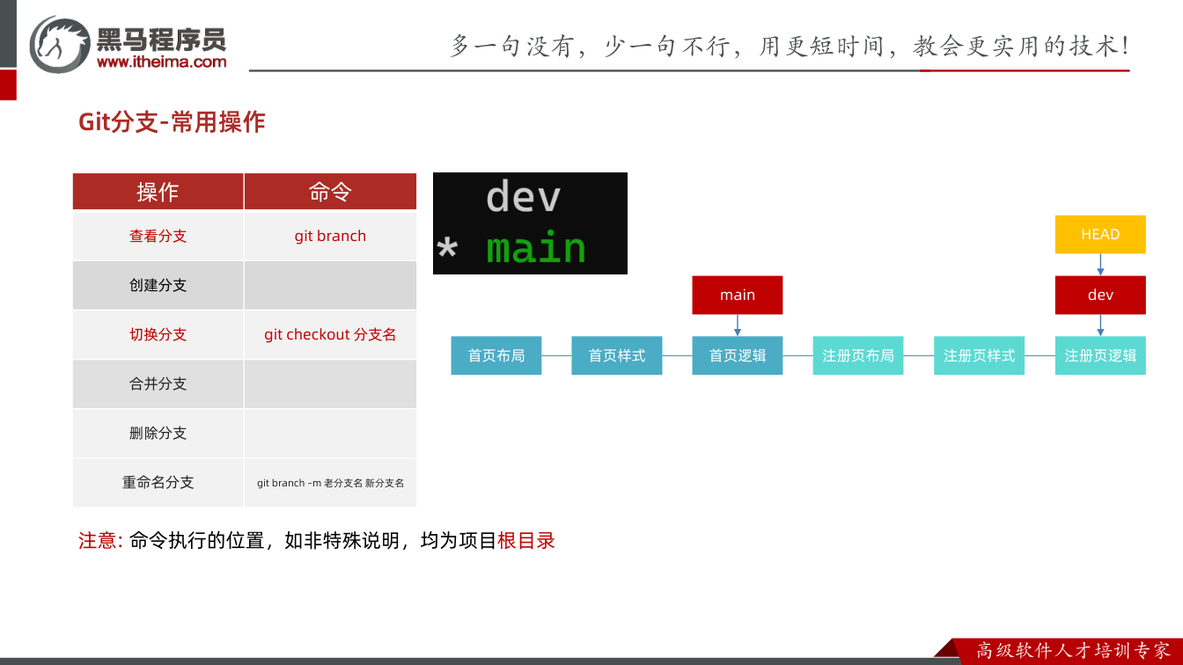Screen dimensions: 1183x665
Task: Click the "注册页样式" commit node
Action: (x=979, y=355)
